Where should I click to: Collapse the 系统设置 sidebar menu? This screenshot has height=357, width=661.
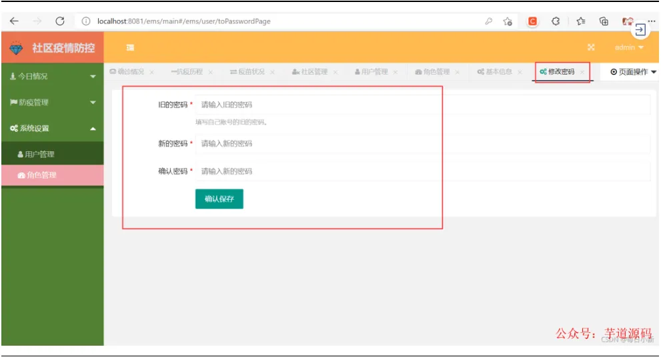(x=52, y=129)
